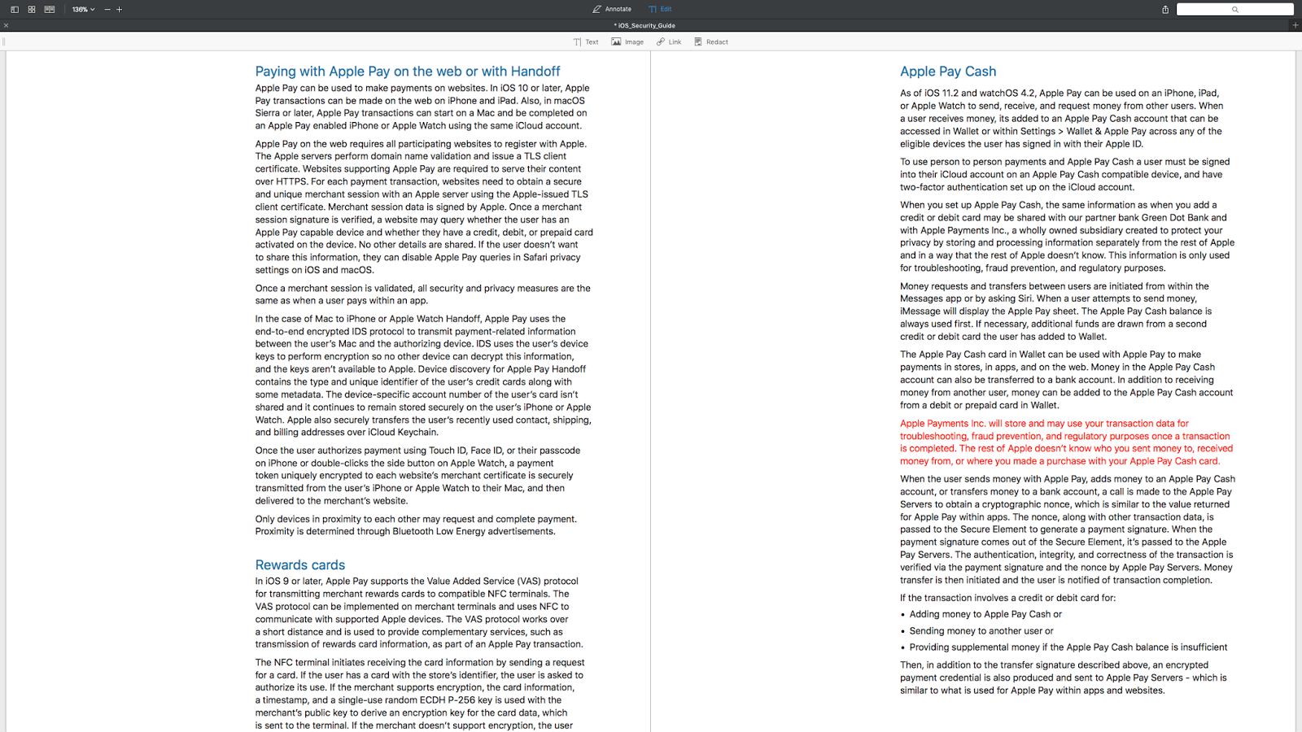The width and height of the screenshot is (1302, 732).
Task: Switch to Annotate mode
Action: click(612, 9)
